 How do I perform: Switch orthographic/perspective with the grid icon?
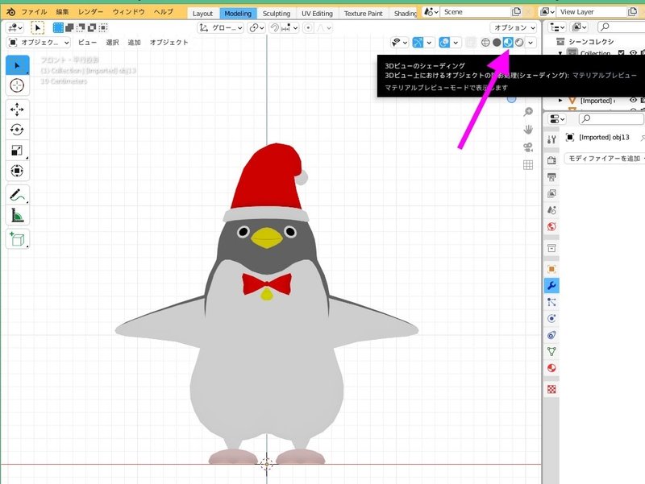point(528,165)
